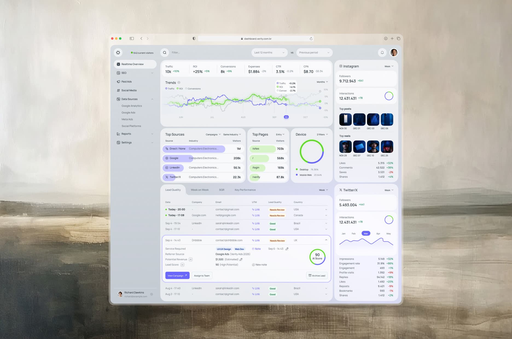The width and height of the screenshot is (512, 339).
Task: Toggle the browser sidebar icon
Action: pyautogui.click(x=132, y=39)
